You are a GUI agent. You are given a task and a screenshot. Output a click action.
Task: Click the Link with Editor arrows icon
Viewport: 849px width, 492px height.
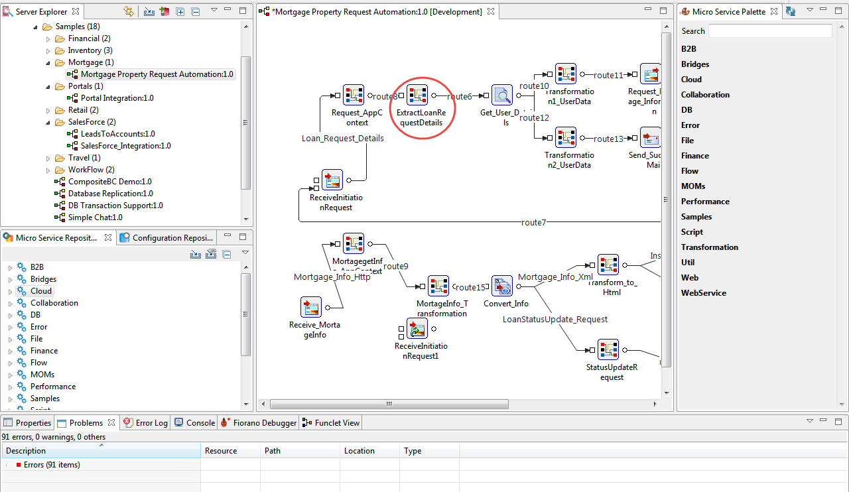(x=129, y=11)
